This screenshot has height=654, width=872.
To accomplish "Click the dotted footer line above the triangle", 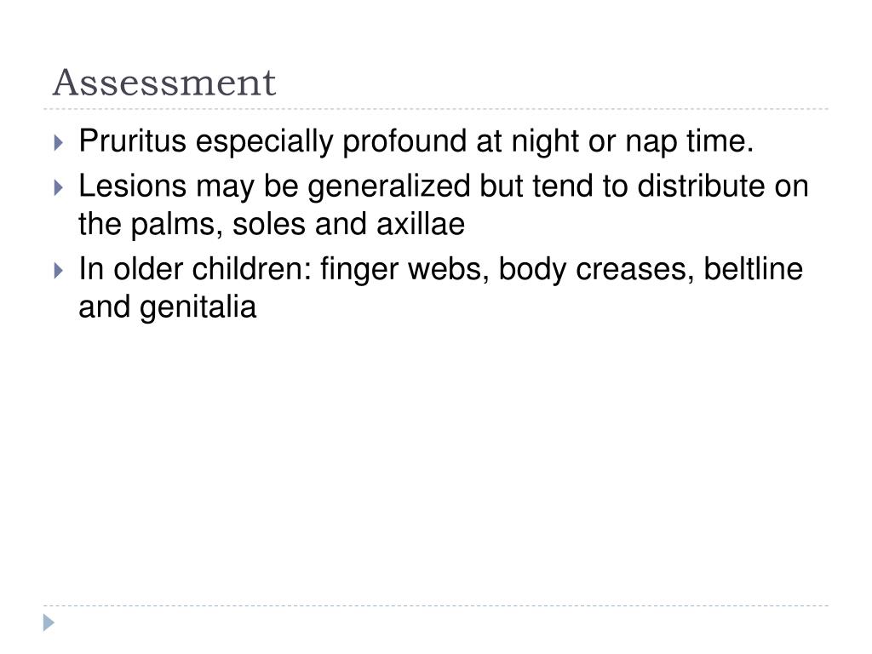I will coord(436,605).
